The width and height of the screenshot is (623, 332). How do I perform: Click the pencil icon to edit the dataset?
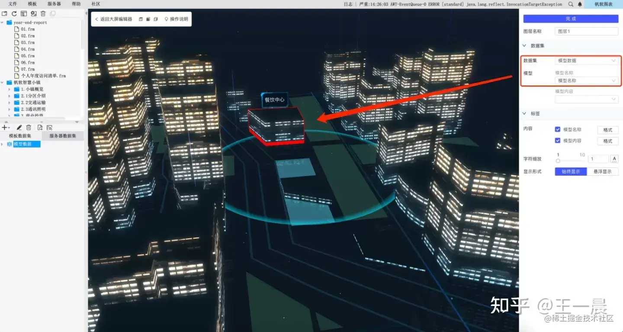tap(19, 127)
